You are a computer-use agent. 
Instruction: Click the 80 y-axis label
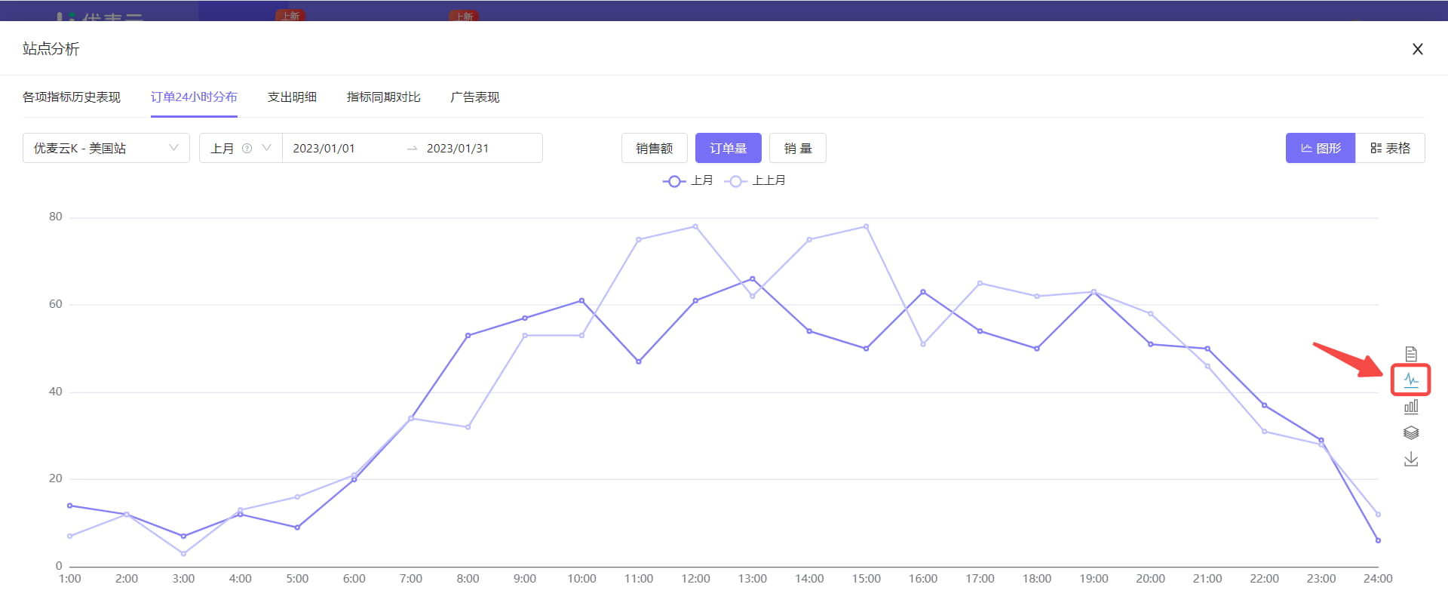click(x=56, y=217)
